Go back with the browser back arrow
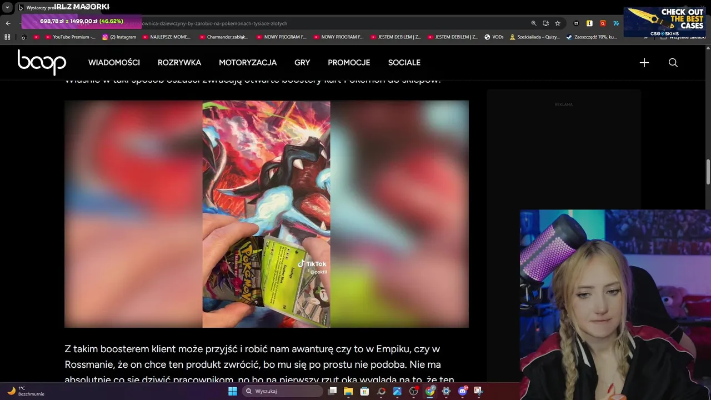The width and height of the screenshot is (711, 400). tap(8, 23)
